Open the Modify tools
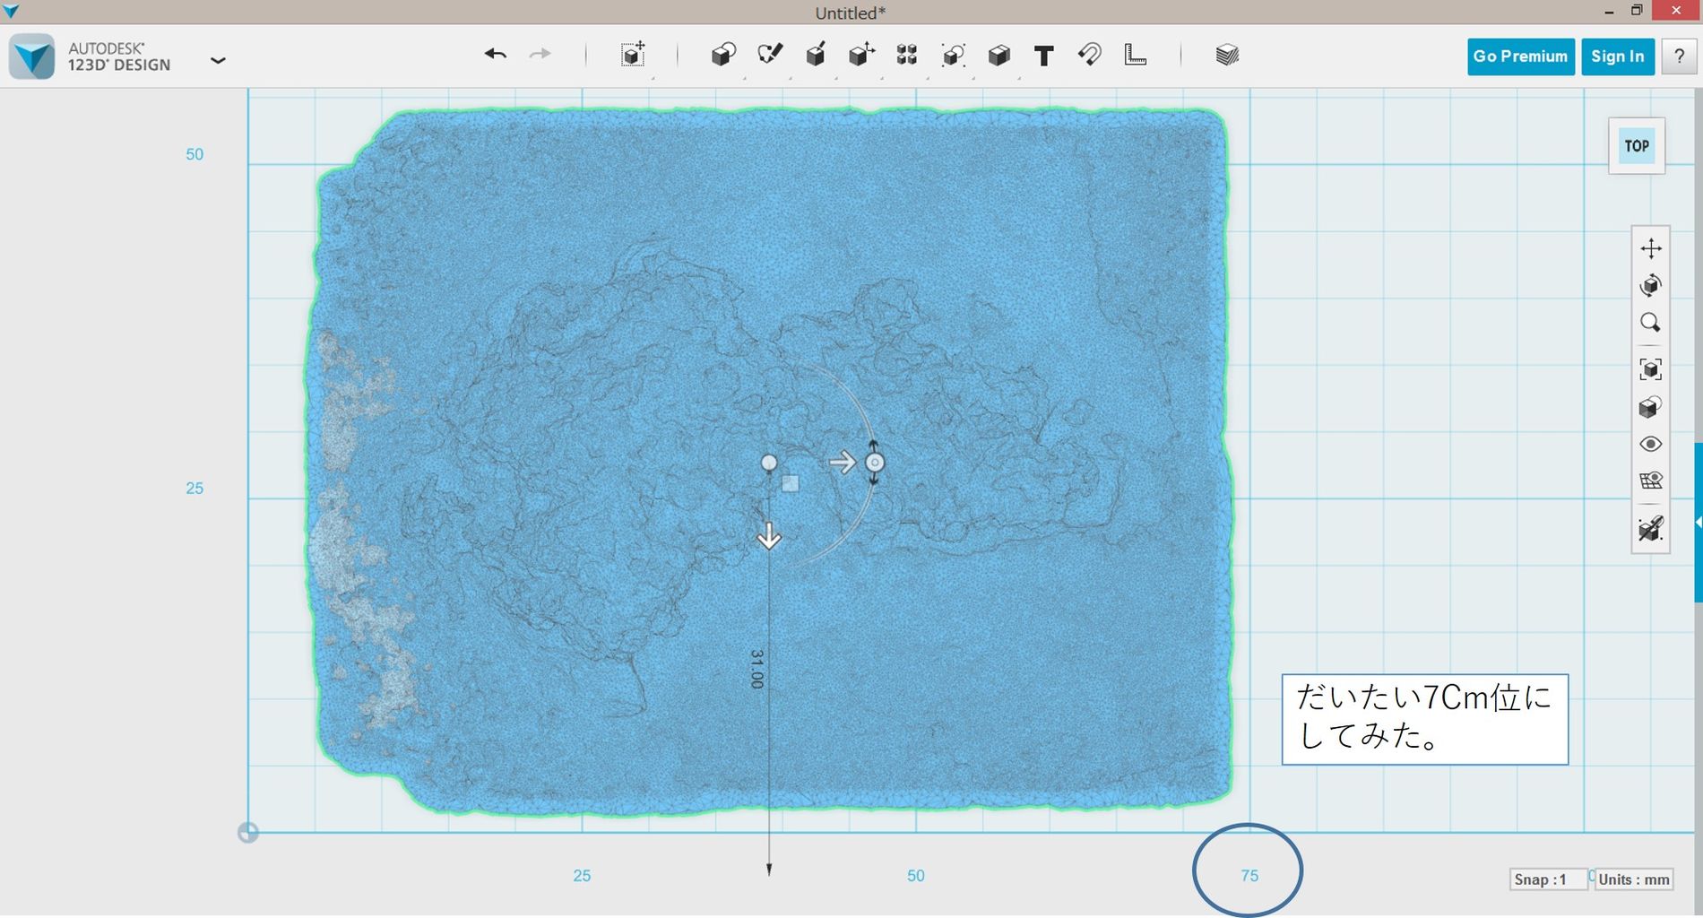The height and width of the screenshot is (918, 1703). point(861,56)
